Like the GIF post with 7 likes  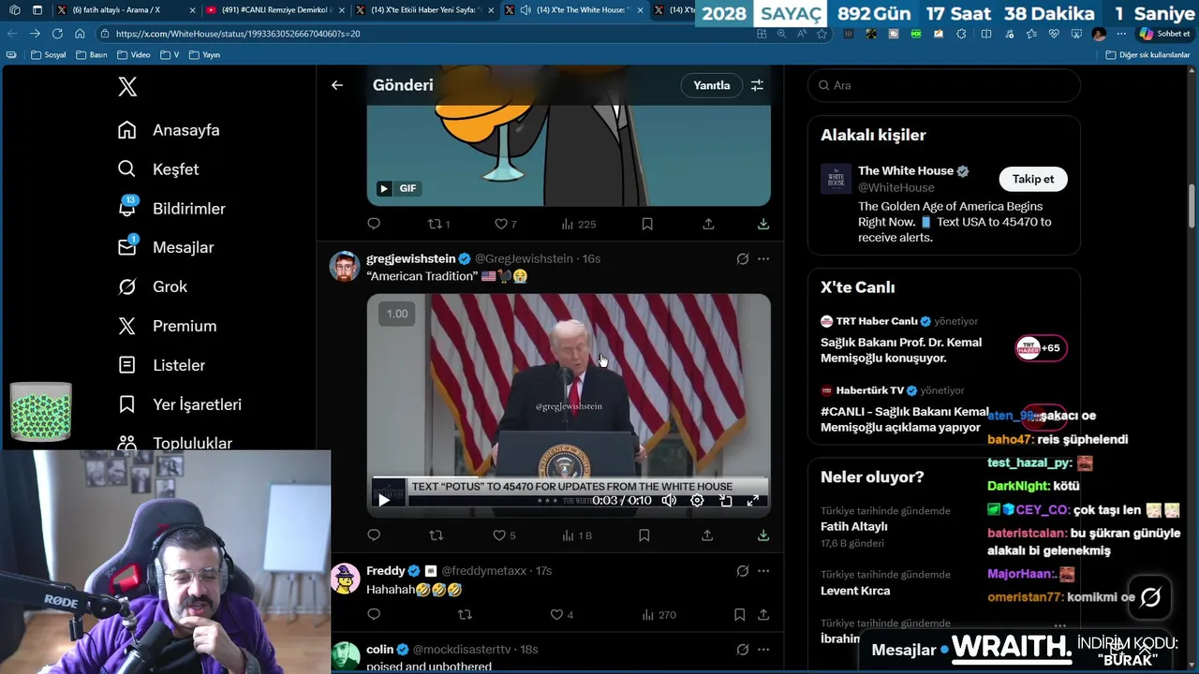(x=506, y=224)
